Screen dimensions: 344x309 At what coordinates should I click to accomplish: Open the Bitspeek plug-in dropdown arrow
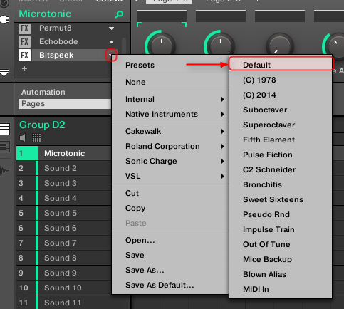(111, 55)
